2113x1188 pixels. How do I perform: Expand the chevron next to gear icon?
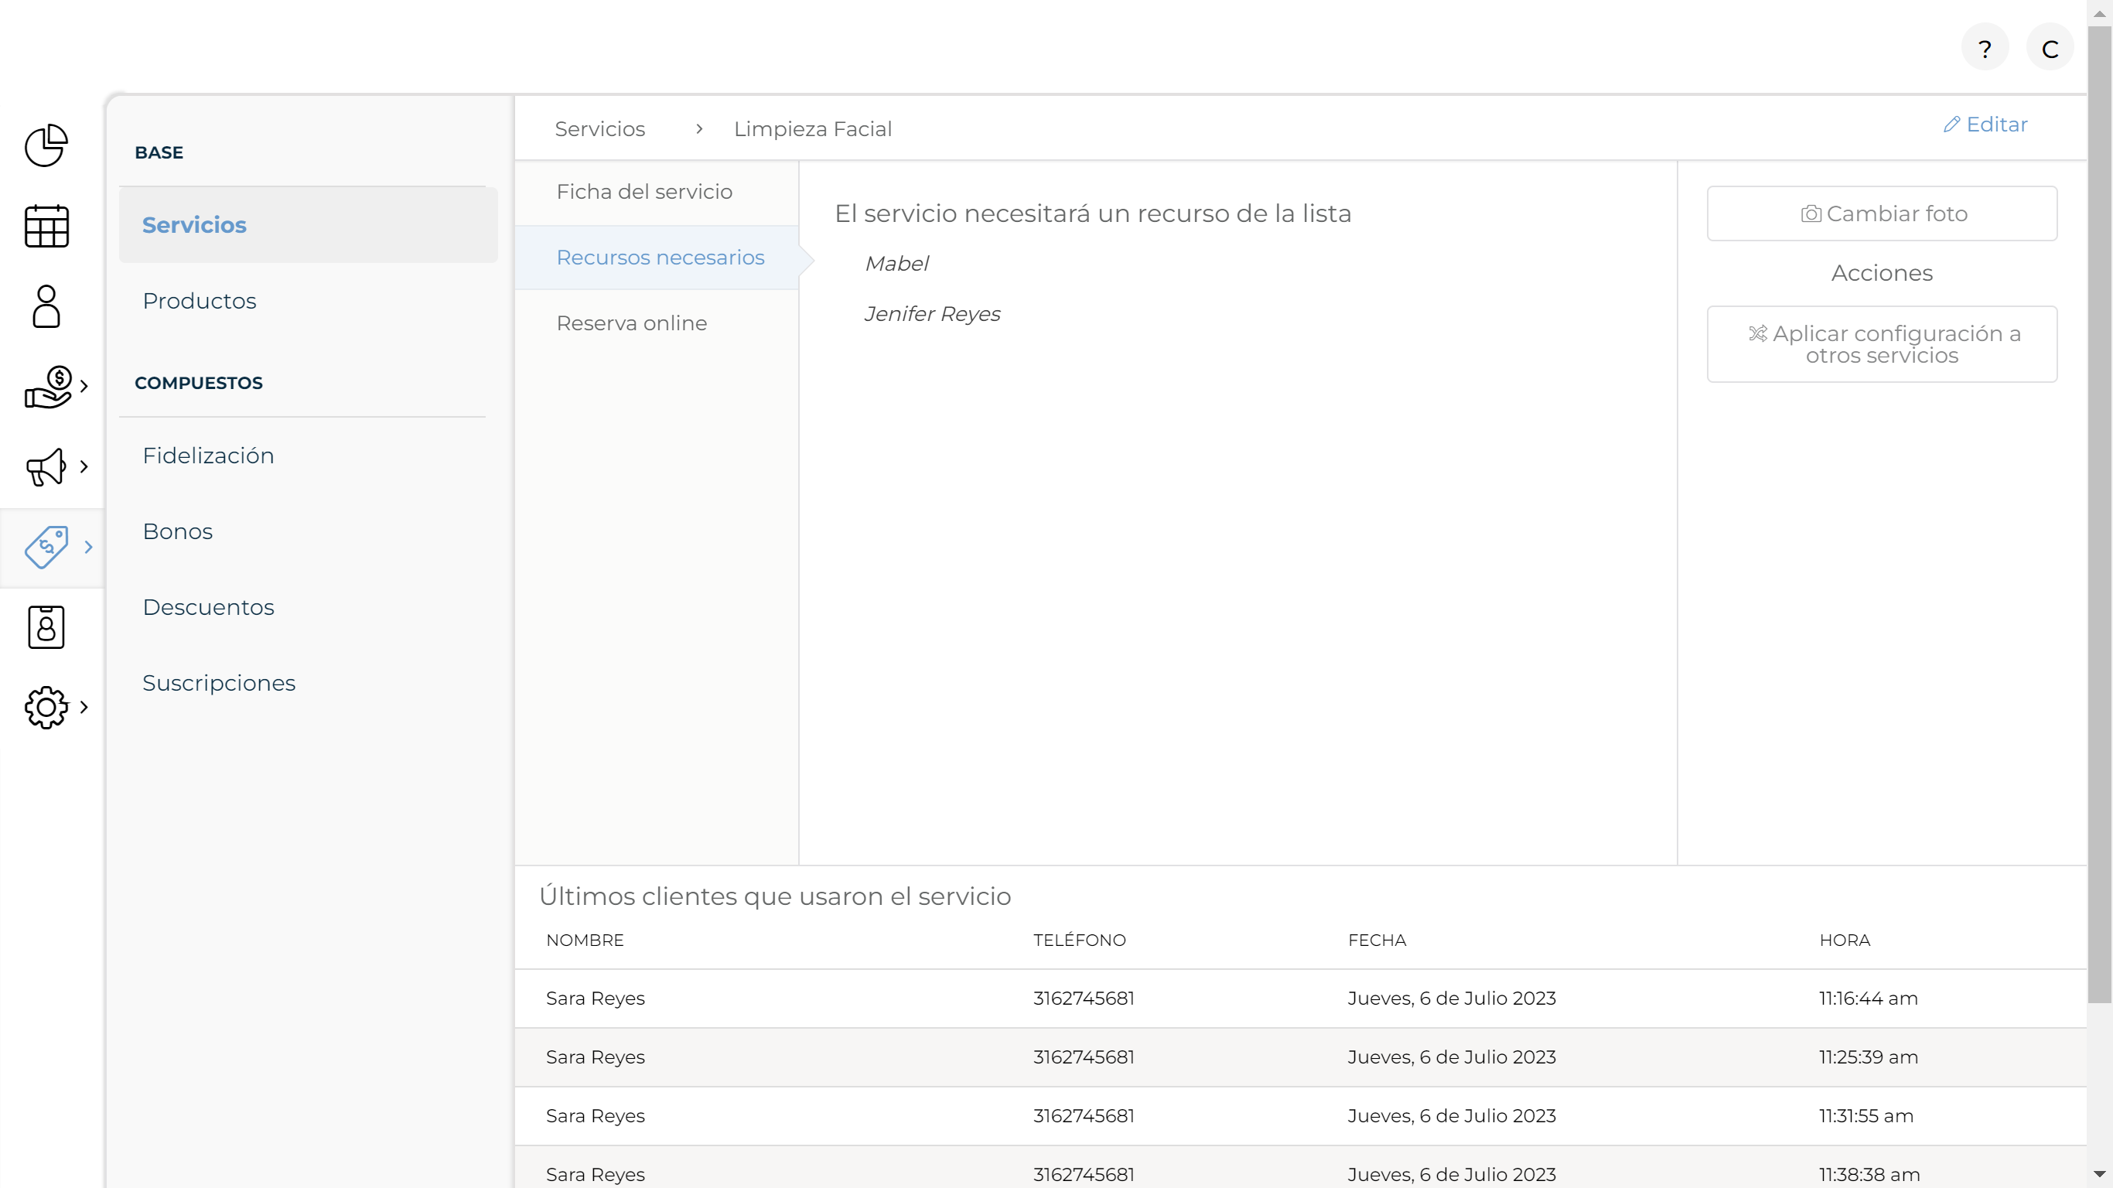84,707
